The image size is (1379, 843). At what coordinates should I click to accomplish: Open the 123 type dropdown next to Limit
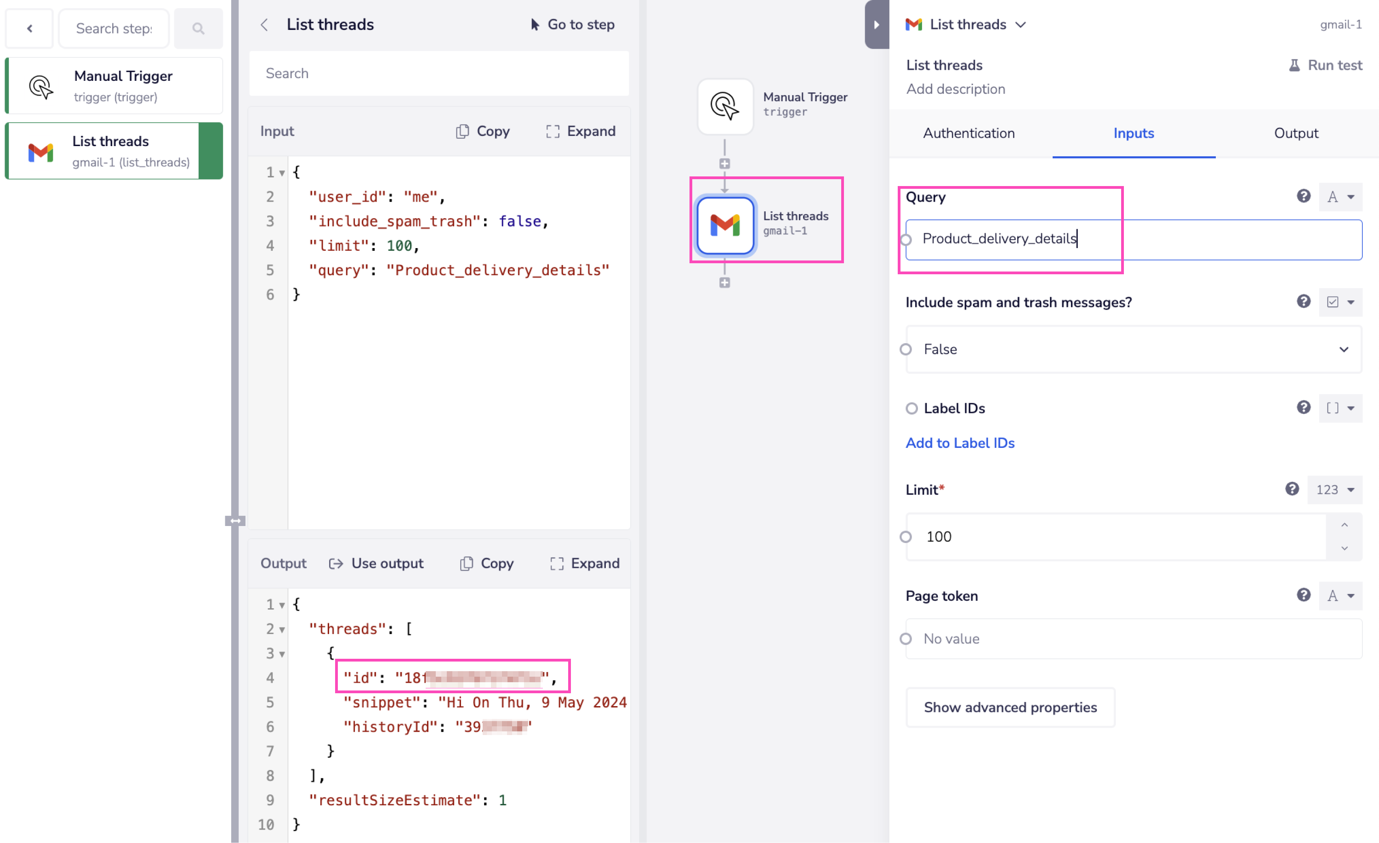(x=1335, y=489)
